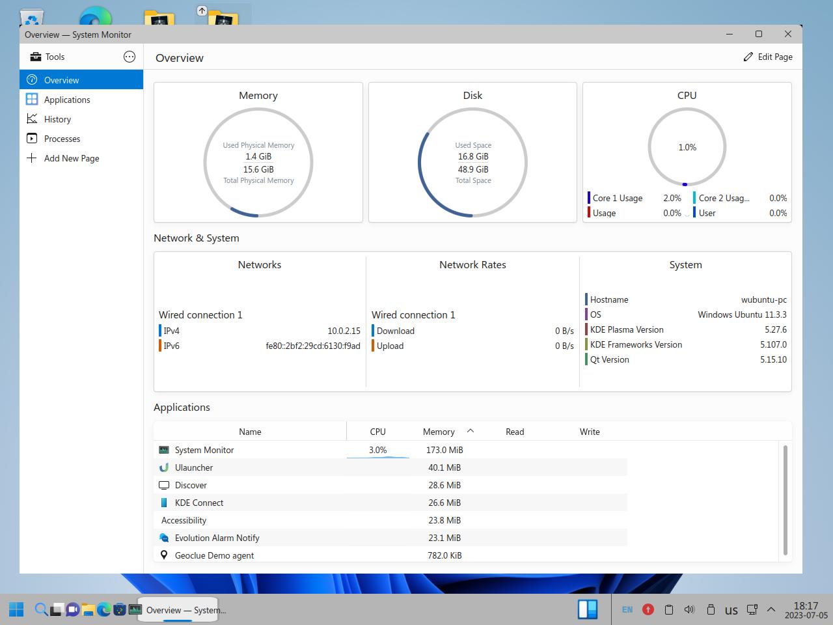833x625 pixels.
Task: Click Add New Page
Action: [x=71, y=158]
